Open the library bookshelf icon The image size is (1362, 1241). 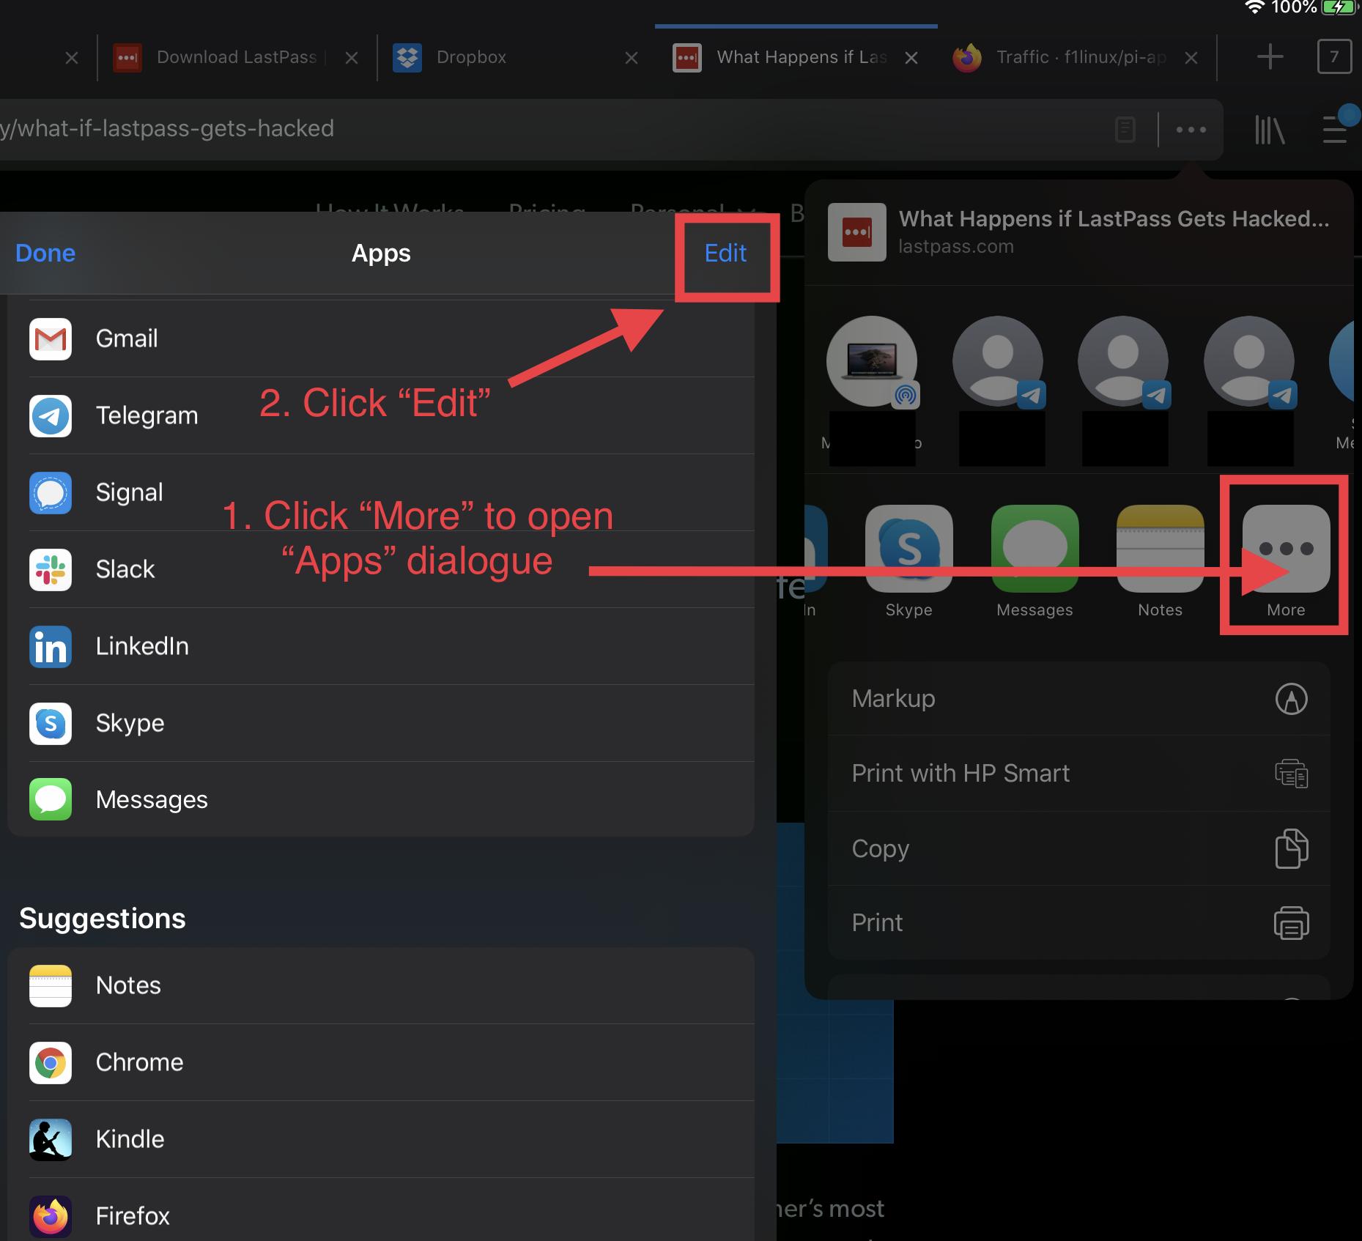pos(1270,130)
